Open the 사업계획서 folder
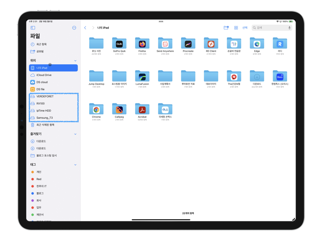This screenshot has height=241, width=322. (165, 79)
